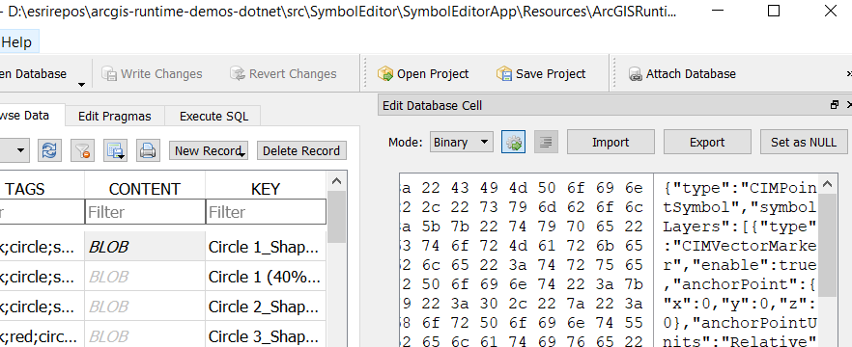Click the save table as icon
Screen dimensions: 852x347
115,150
